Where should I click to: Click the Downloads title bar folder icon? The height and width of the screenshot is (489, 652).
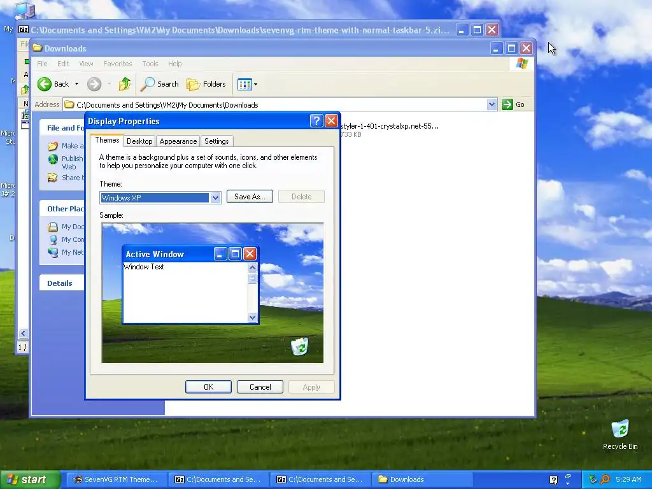[38, 48]
